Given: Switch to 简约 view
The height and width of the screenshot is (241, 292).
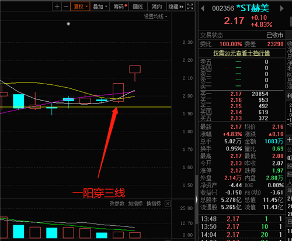Looking at the screenshot, I should [157, 6].
